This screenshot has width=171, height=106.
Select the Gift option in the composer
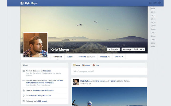(x=96, y=65)
